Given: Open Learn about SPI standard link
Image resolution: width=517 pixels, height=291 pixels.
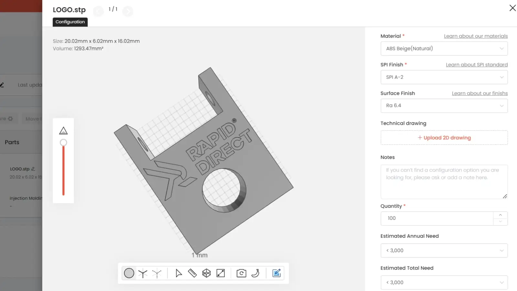Looking at the screenshot, I should [x=477, y=65].
